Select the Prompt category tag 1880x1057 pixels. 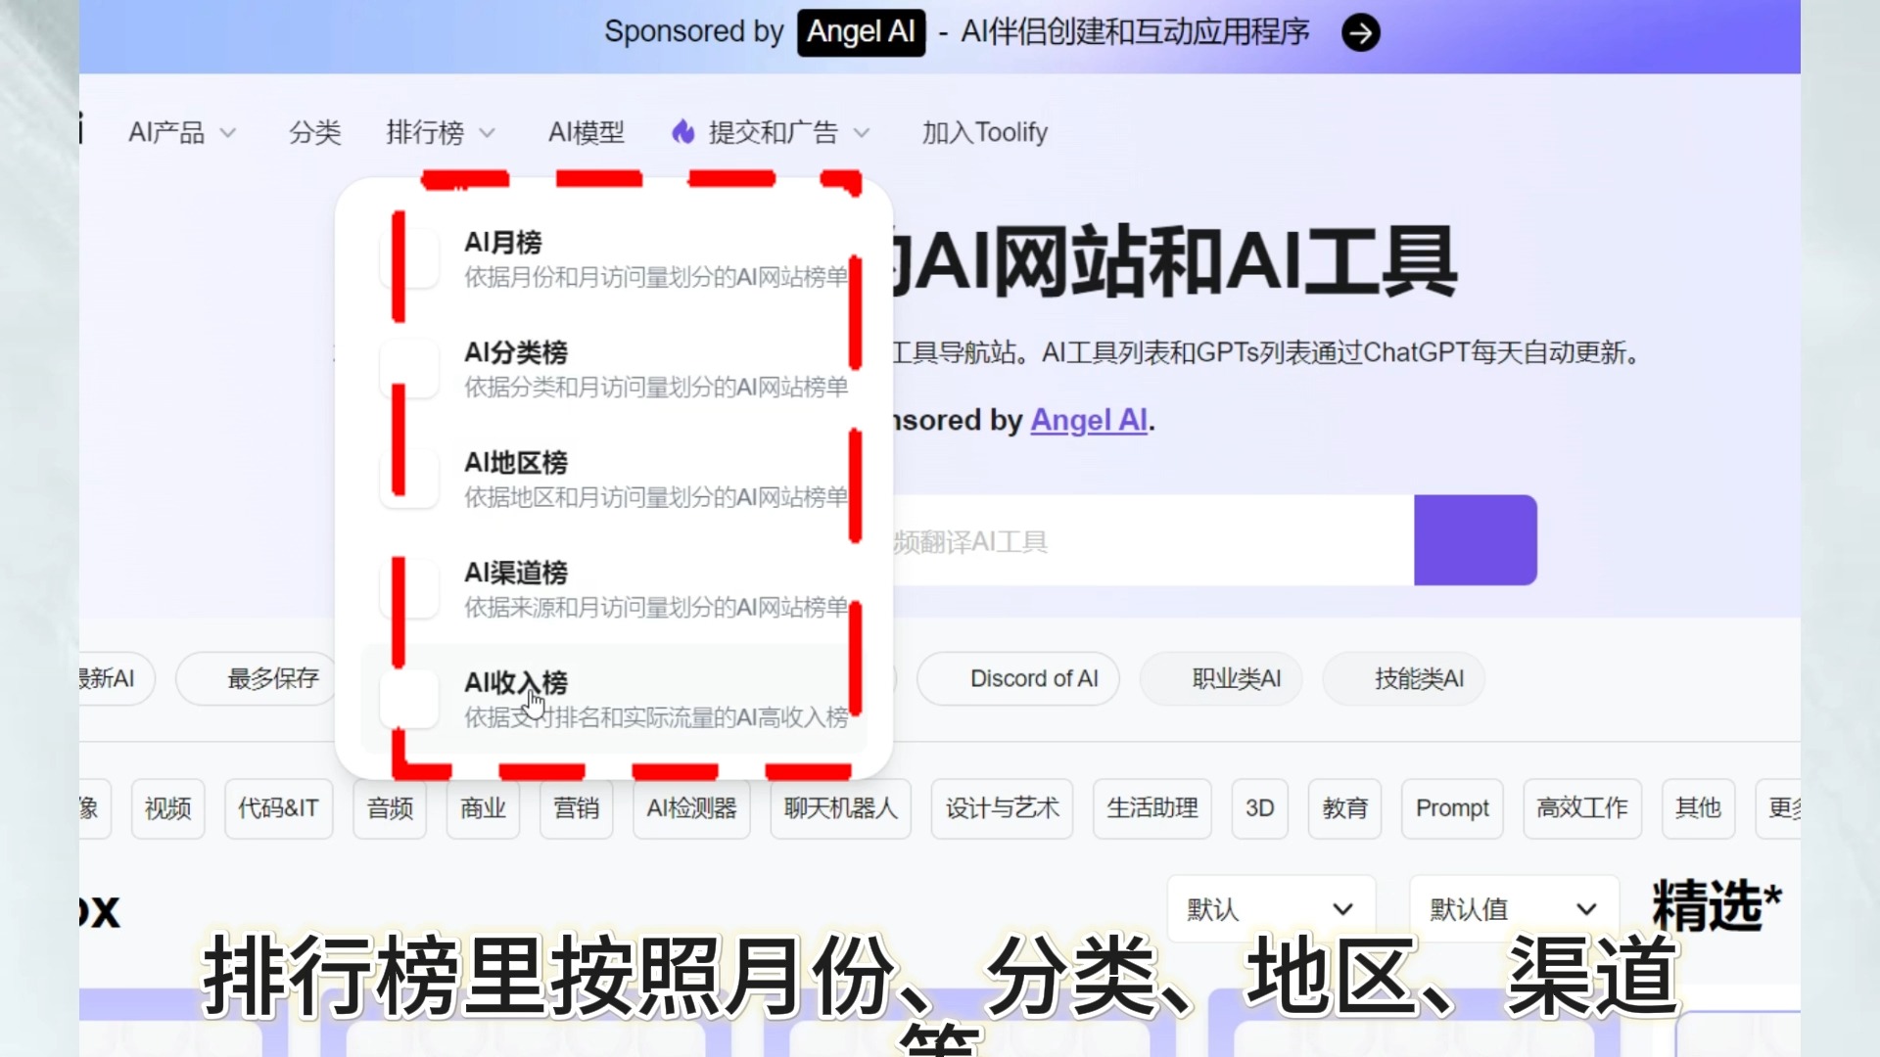click(x=1452, y=808)
